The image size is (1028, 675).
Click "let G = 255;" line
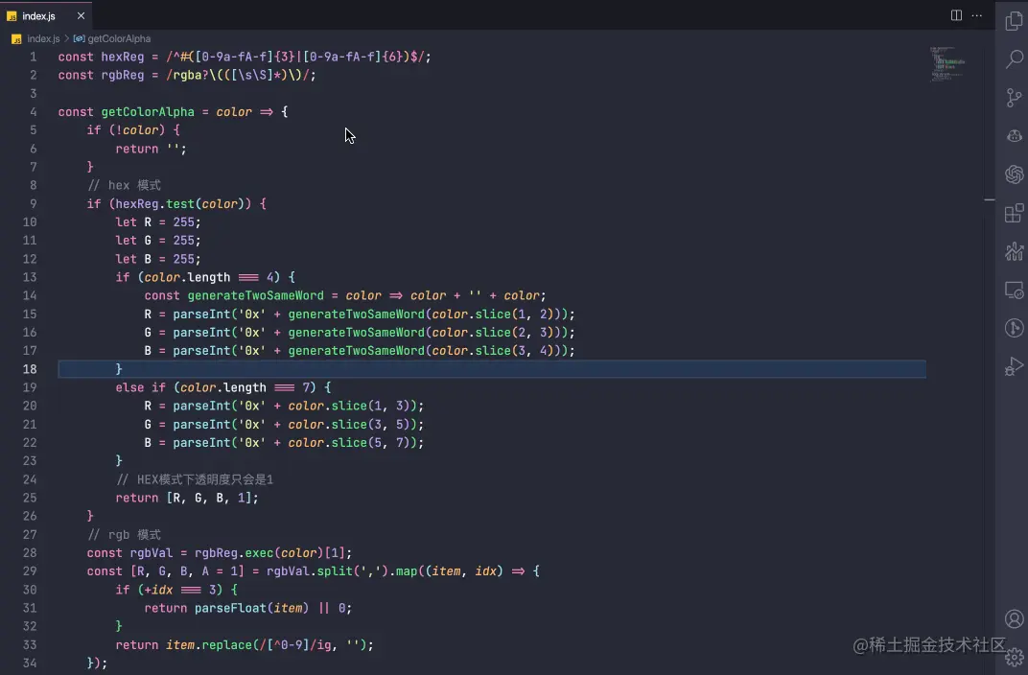tap(158, 241)
